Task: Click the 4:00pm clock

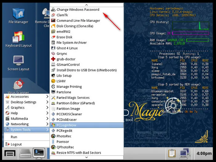Action: pyautogui.click(x=204, y=153)
